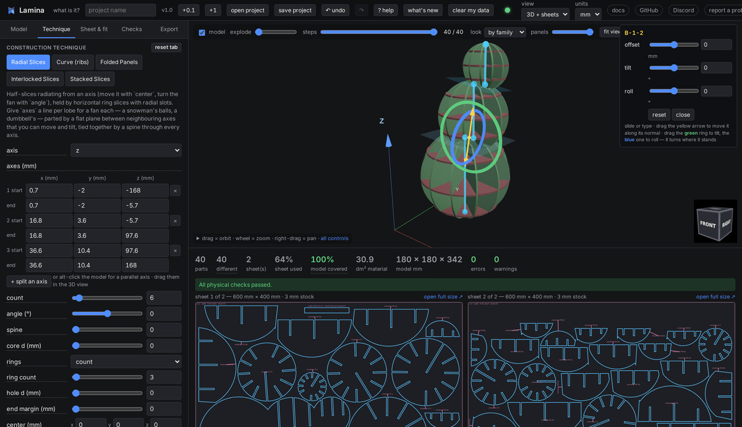Screen dimensions: 742x427
Task: Click the project name input field
Action: (121, 10)
